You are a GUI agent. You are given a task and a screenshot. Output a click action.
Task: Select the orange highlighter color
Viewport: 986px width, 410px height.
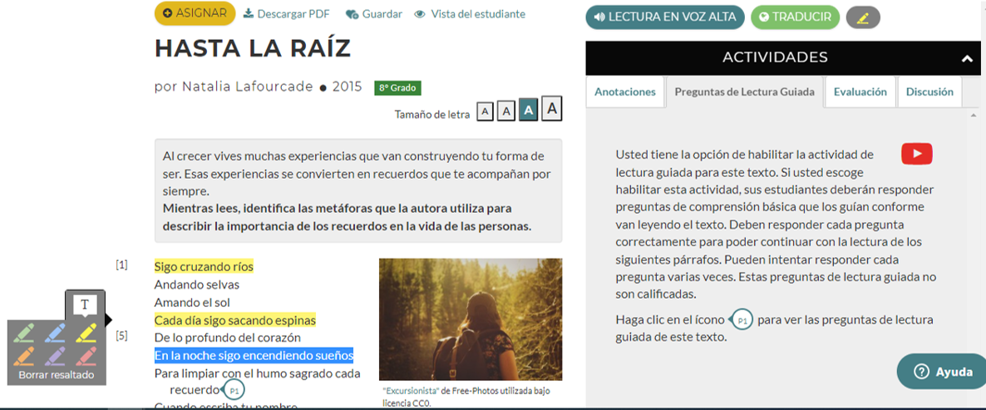[x=23, y=356]
